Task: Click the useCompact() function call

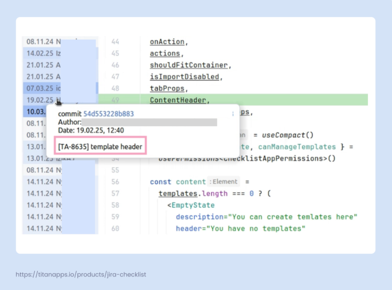Action: 287,135
